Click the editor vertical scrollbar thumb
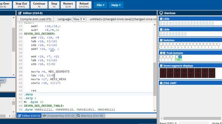Screen dimensions: 222x124 155,79
